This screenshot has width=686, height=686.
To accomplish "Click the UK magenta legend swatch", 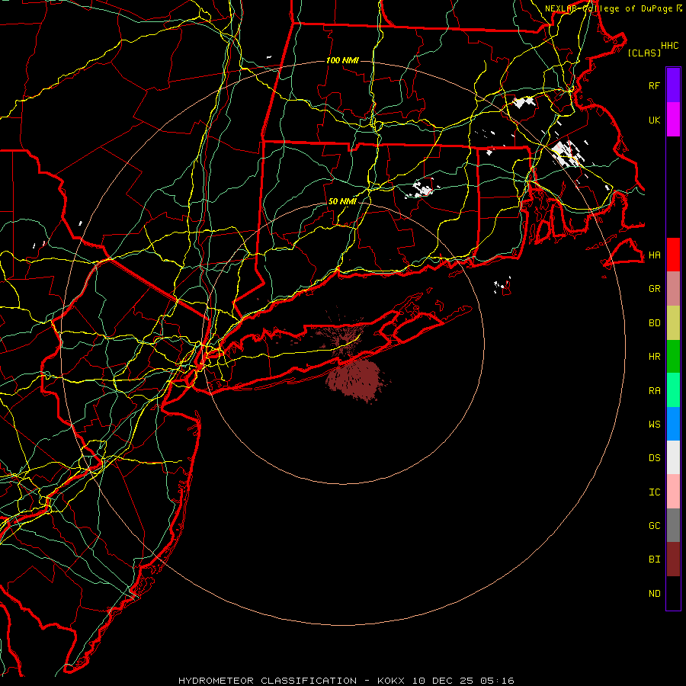I will 673,120.
